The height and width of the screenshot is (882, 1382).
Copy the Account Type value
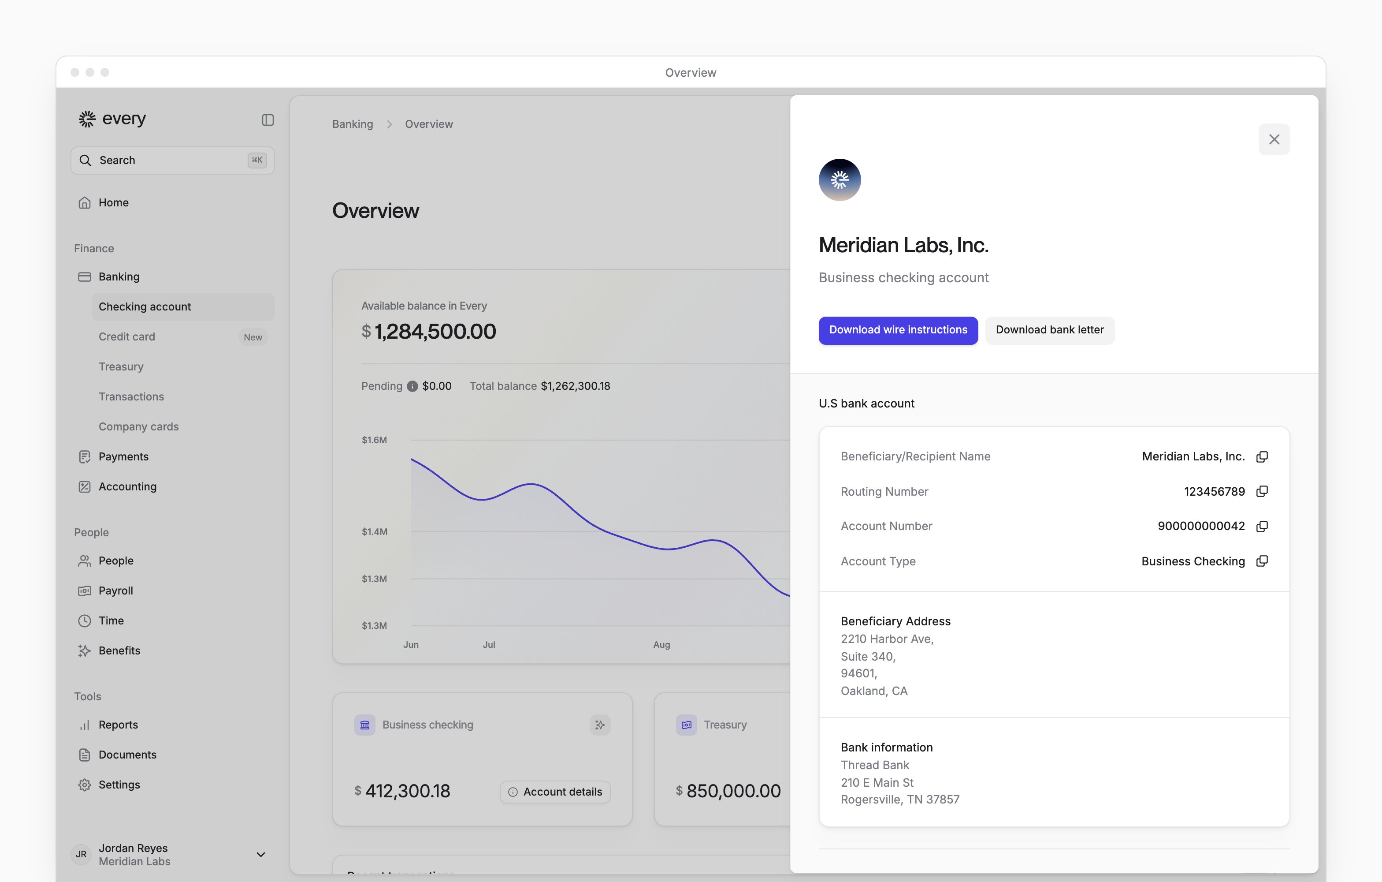[1262, 561]
